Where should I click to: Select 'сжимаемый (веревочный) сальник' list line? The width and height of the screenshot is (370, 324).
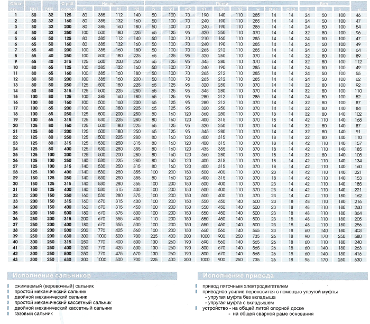54,286
